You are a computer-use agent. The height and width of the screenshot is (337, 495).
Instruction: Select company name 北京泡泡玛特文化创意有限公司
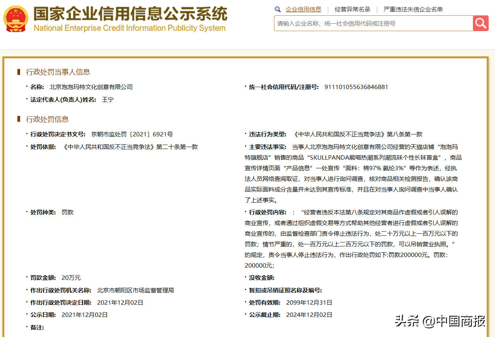pyautogui.click(x=91, y=87)
